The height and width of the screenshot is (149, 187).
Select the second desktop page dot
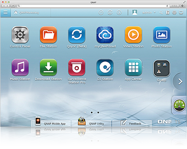click(92, 113)
